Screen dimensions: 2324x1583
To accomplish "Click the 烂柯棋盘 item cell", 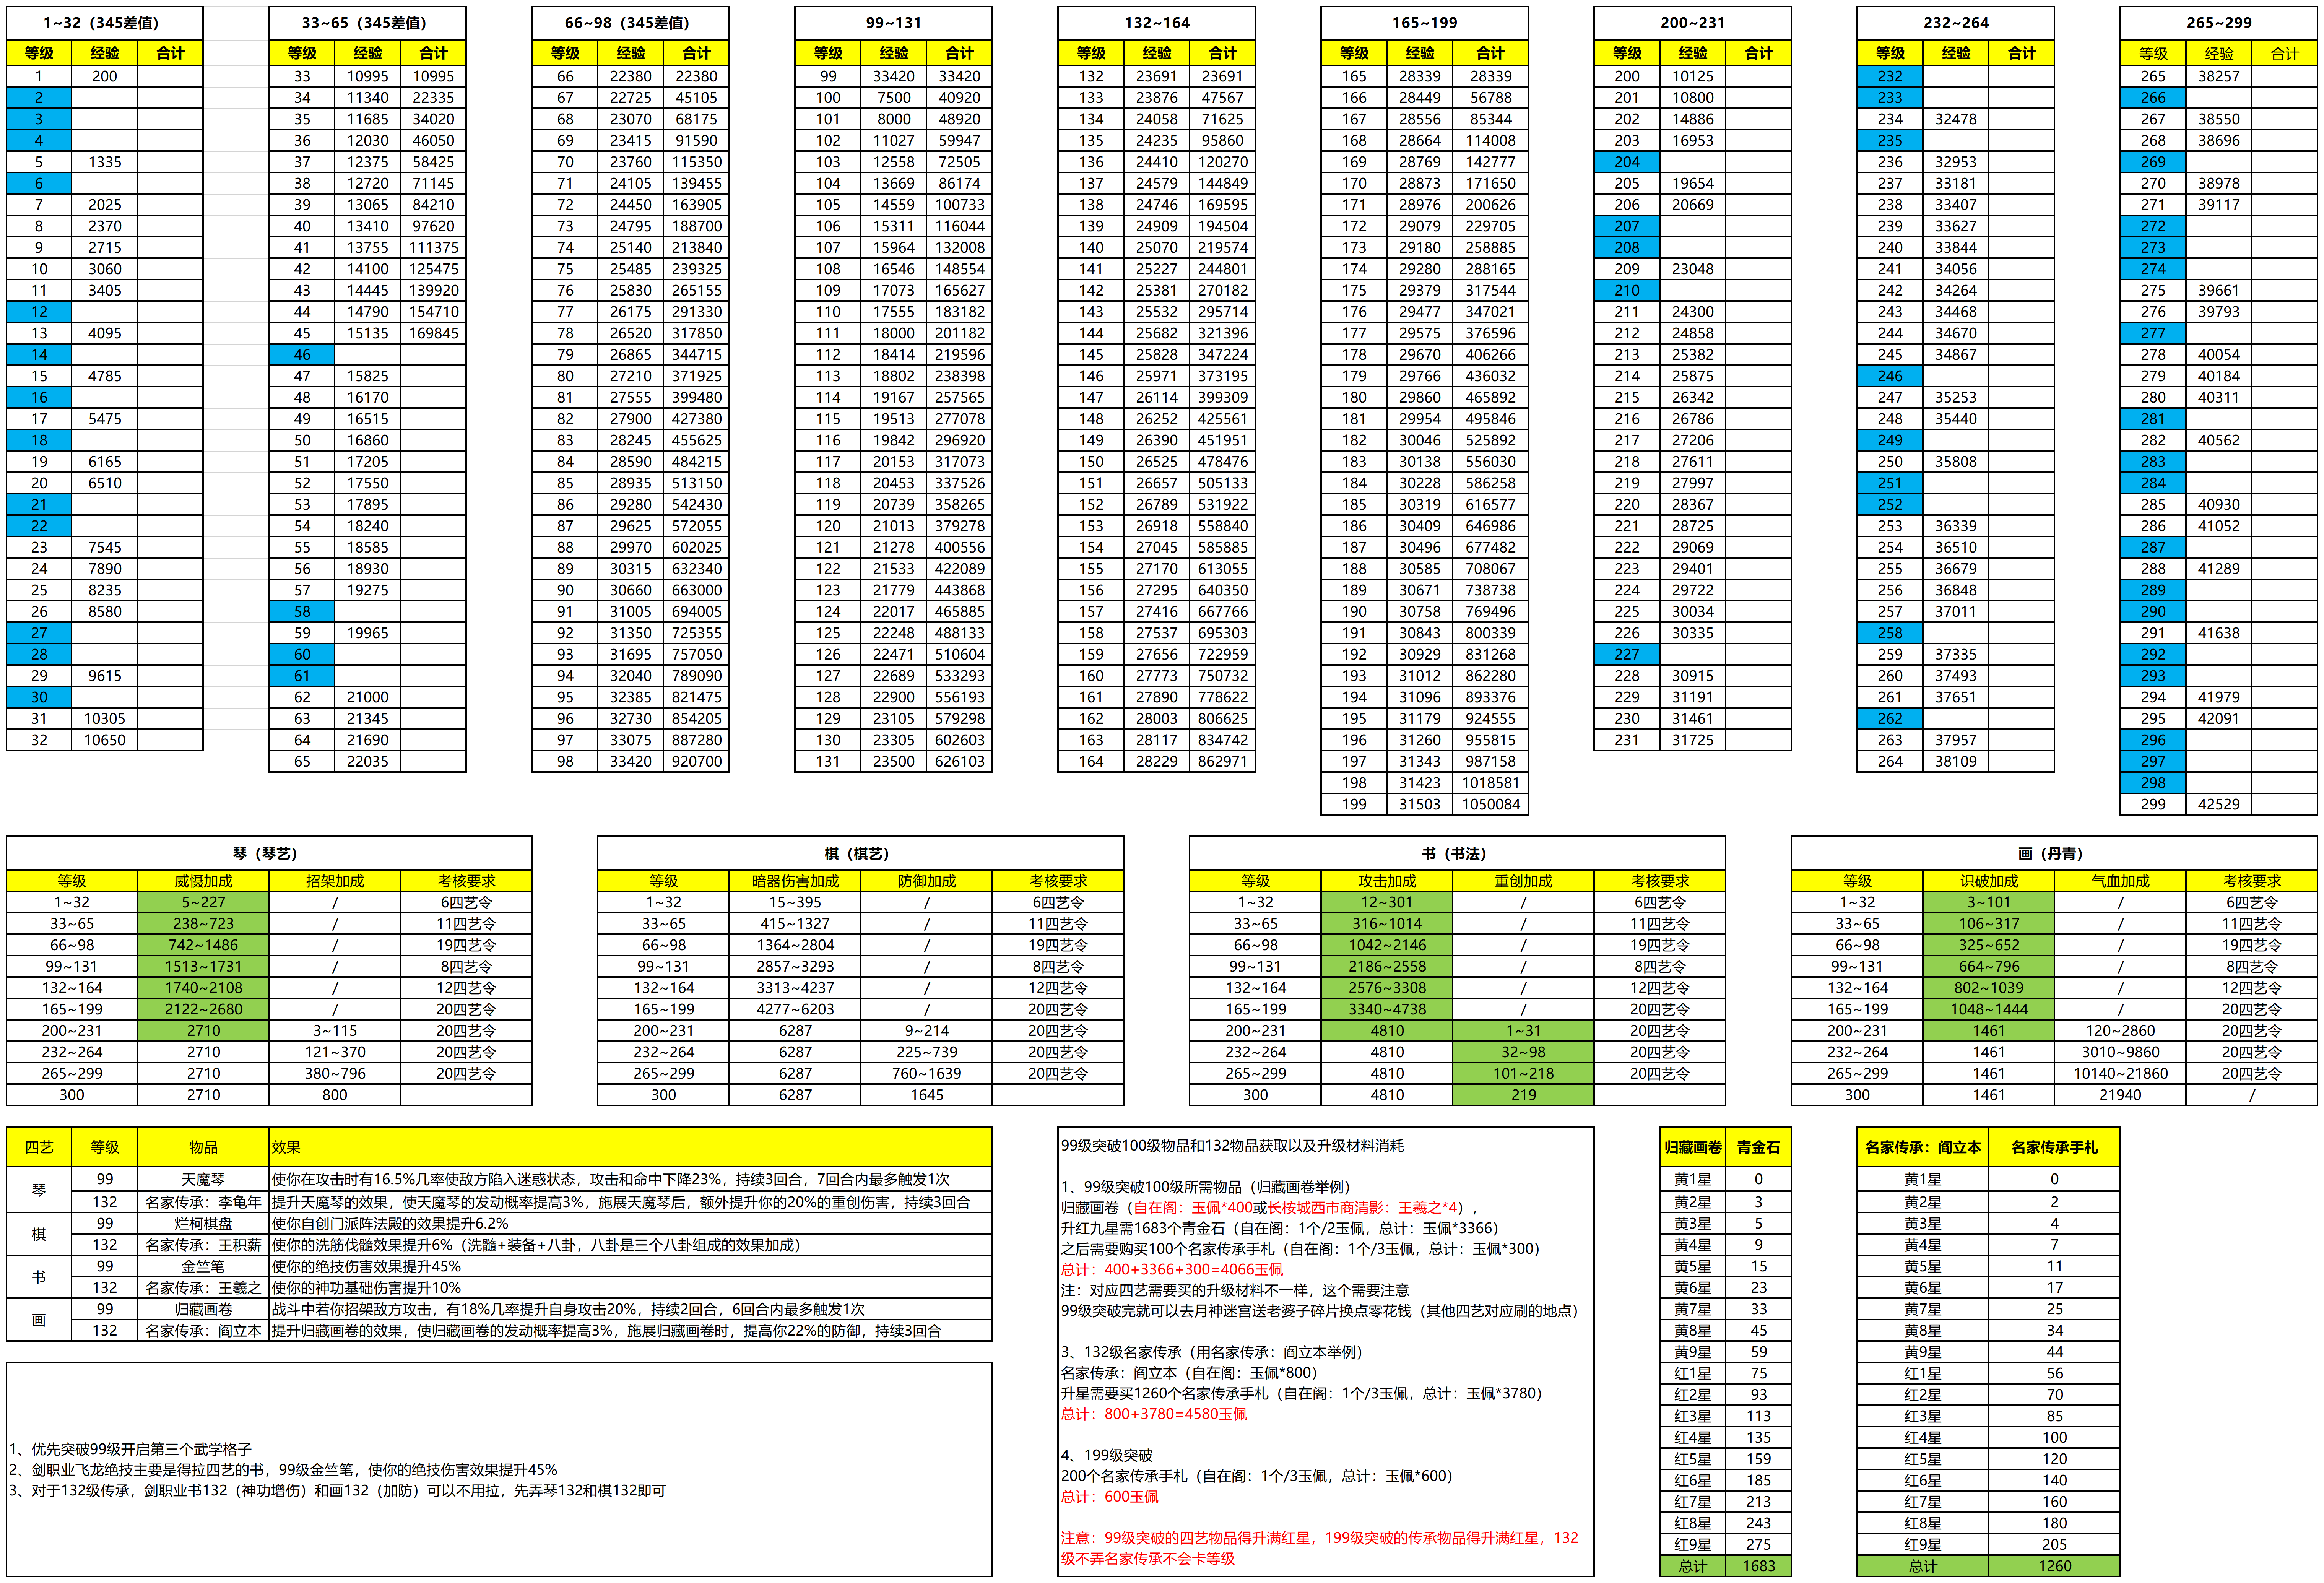I will [203, 1223].
